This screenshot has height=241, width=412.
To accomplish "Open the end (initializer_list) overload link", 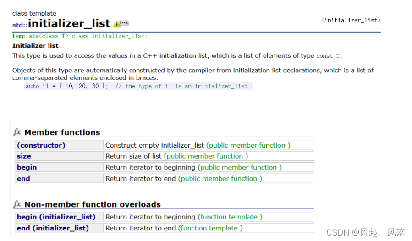I will click(53, 228).
